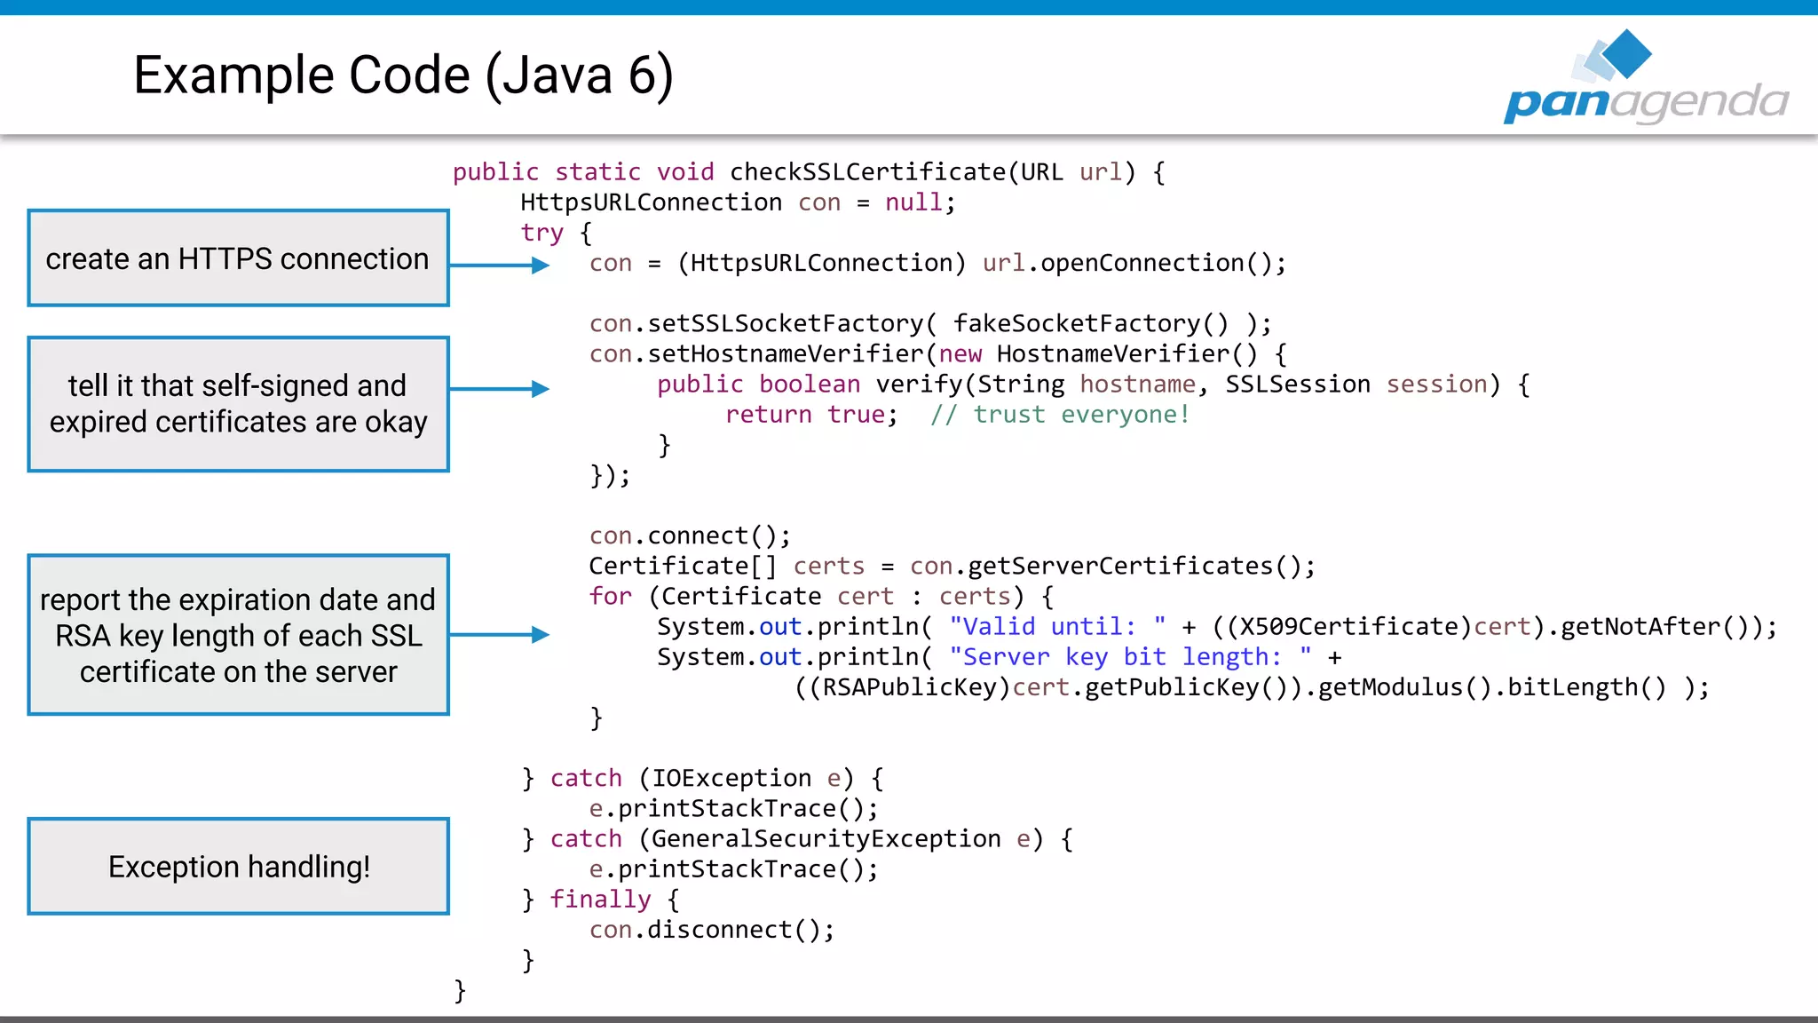Click the 'report the expiration date' box
Image resolution: width=1818 pixels, height=1023 pixels.
pyautogui.click(x=238, y=635)
